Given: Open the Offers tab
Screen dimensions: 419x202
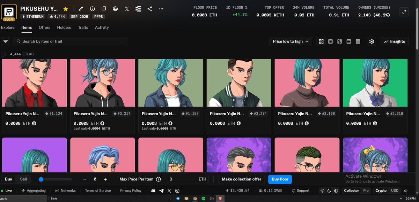Looking at the screenshot, I should [44, 28].
